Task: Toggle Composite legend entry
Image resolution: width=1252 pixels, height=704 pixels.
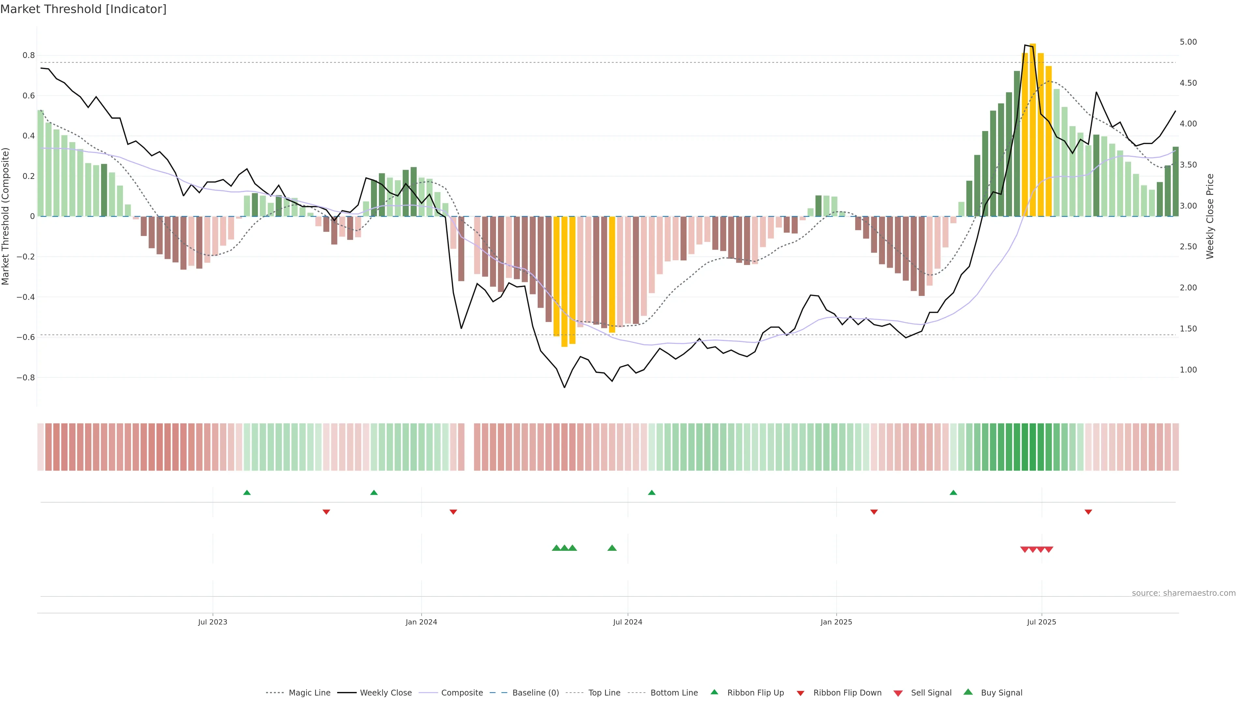Action: 462,693
